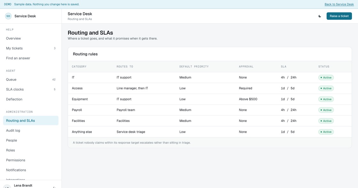Click Active badge in Anything else row

326,132
